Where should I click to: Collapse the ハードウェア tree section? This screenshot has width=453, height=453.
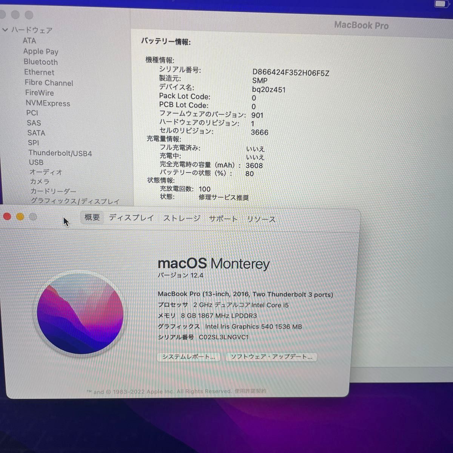coord(5,29)
